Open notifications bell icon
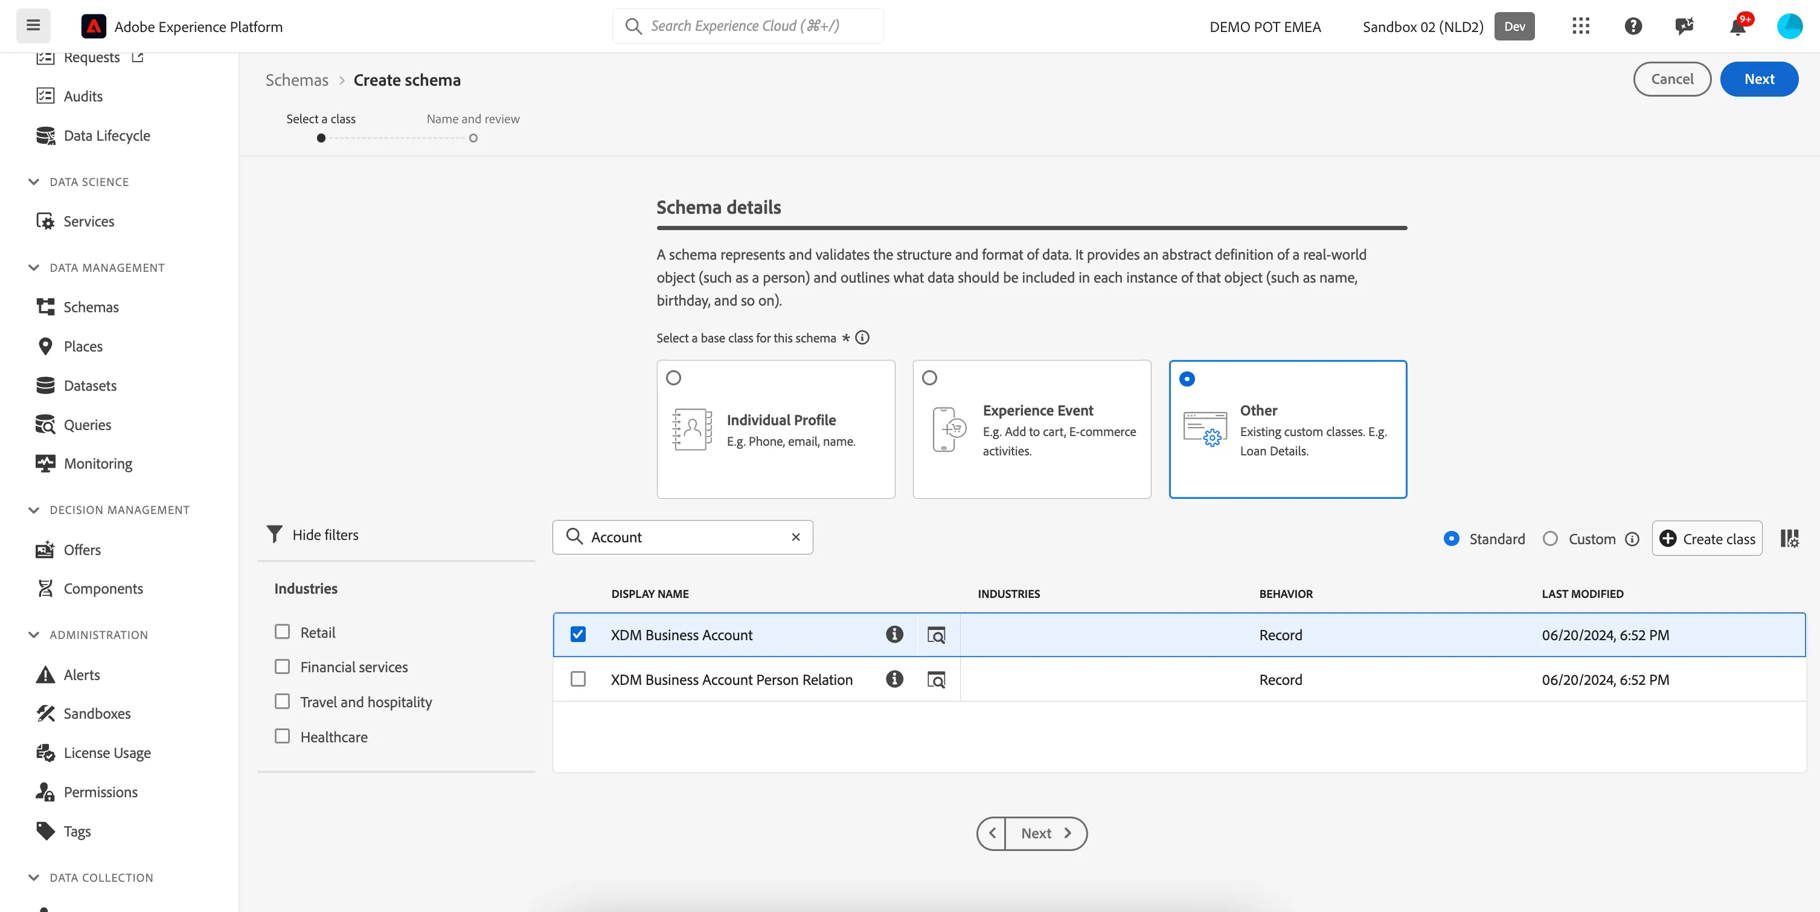The width and height of the screenshot is (1820, 912). click(x=1737, y=26)
